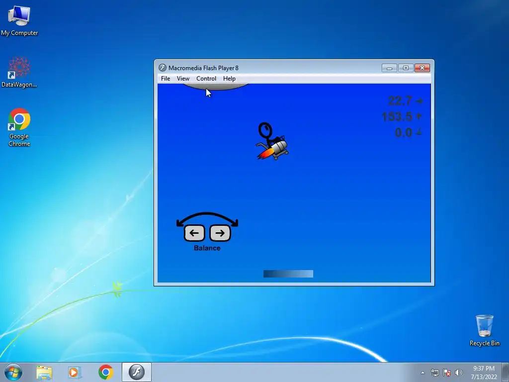Minimize the Flash Player window
The image size is (509, 382).
(x=389, y=68)
